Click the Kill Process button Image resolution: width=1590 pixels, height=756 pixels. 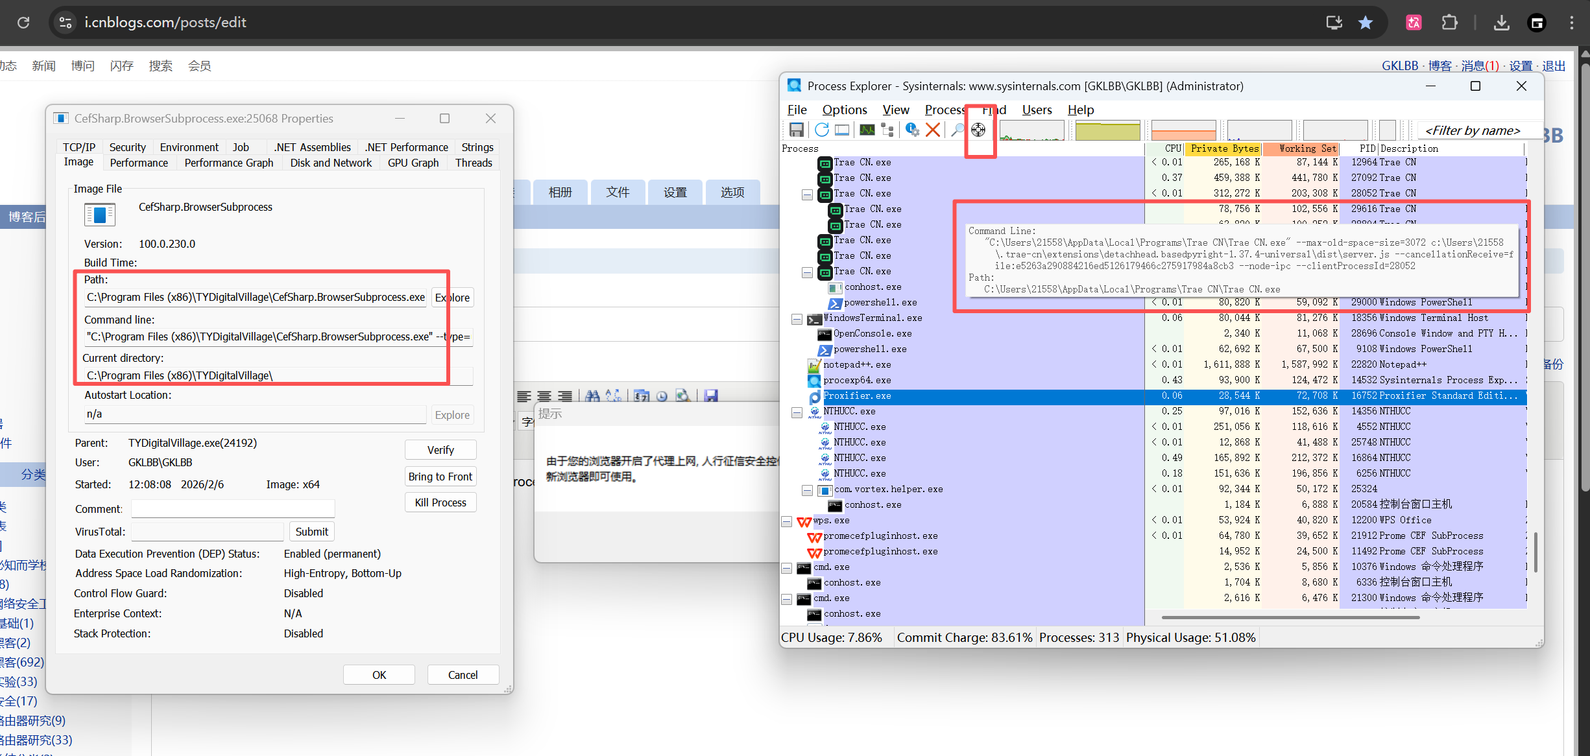point(440,502)
